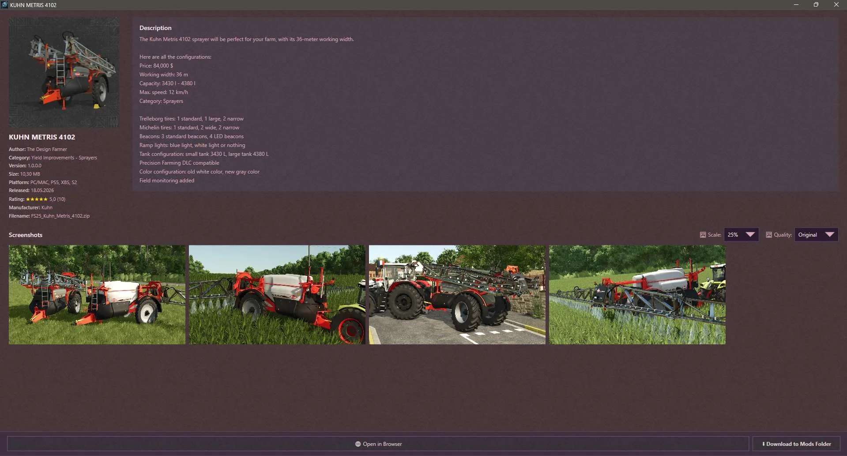The width and height of the screenshot is (847, 456).
Task: Click the rating value 5,0 (10)
Action: (57, 199)
